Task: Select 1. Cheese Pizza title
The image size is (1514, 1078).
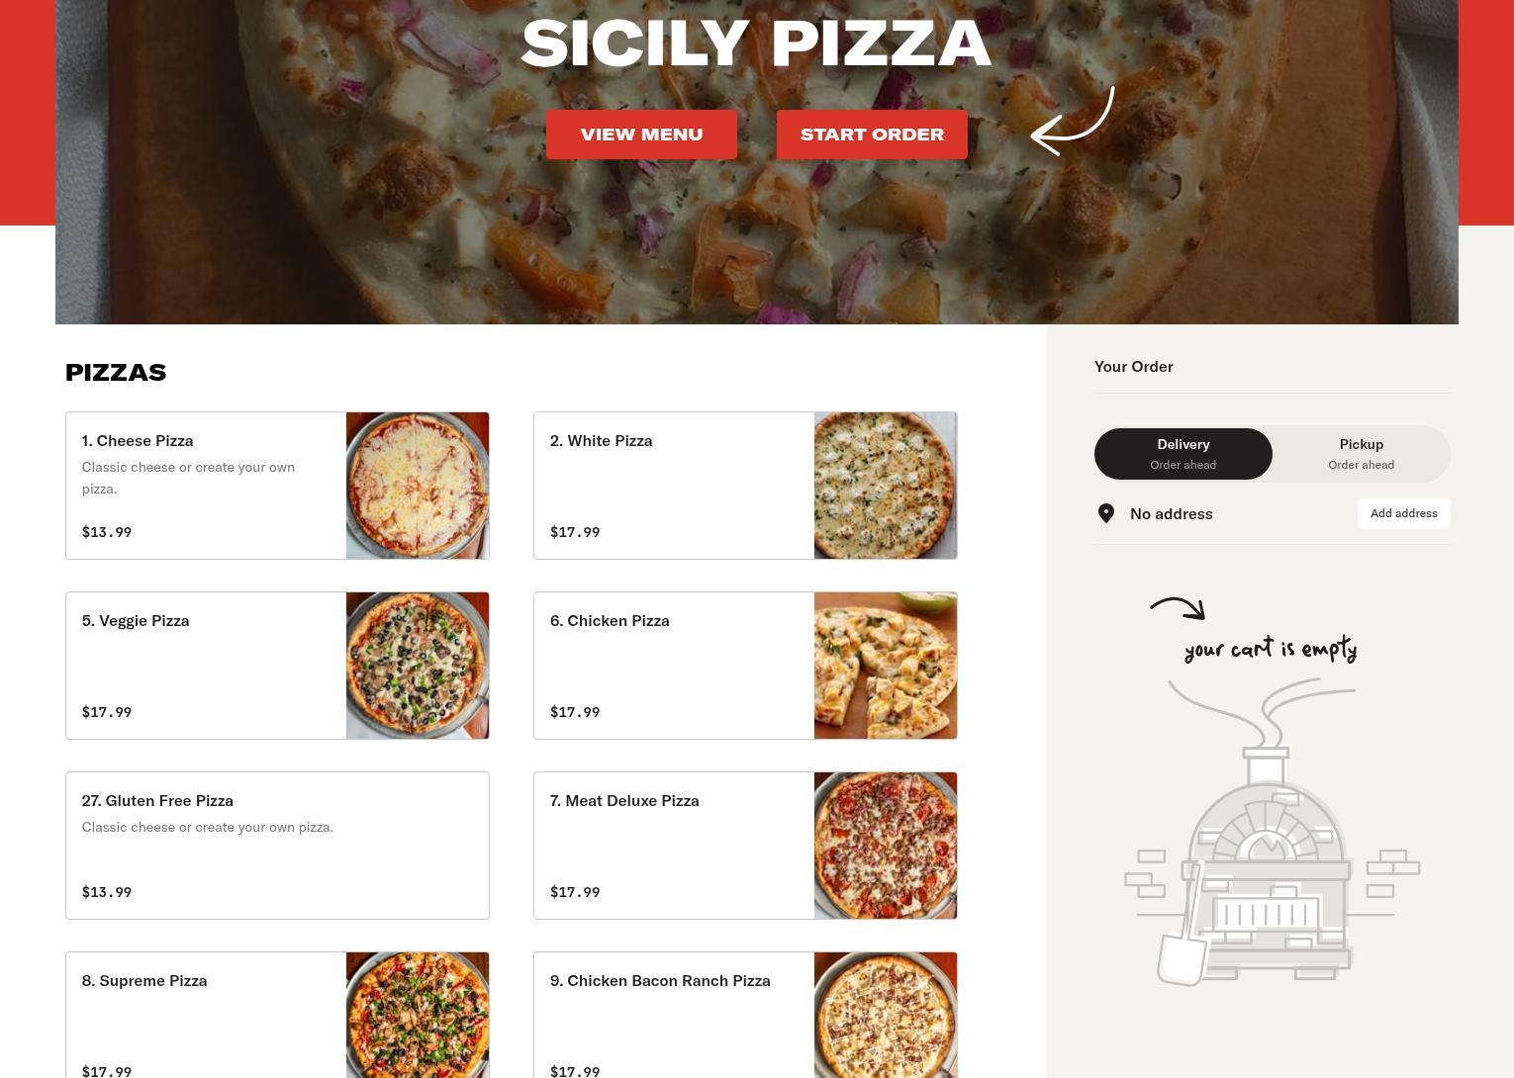Action: tap(138, 441)
